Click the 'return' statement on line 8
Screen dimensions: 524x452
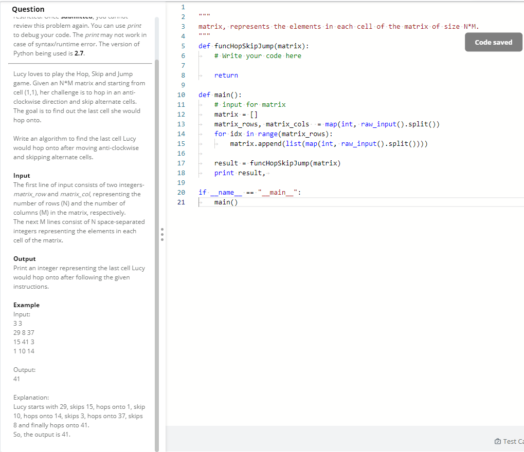(226, 76)
